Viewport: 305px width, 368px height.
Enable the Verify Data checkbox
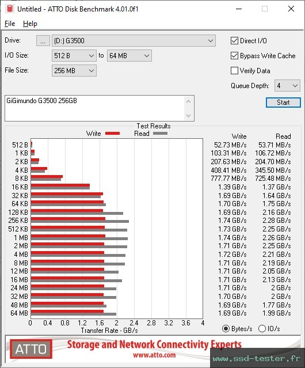click(234, 71)
